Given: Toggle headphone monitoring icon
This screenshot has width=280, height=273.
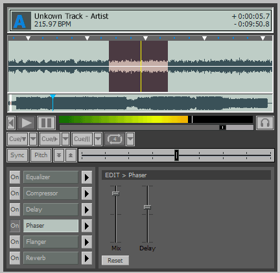Looking at the screenshot, I should pos(265,123).
